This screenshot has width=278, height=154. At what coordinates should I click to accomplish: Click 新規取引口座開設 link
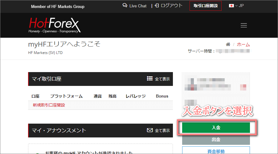tap(49, 105)
